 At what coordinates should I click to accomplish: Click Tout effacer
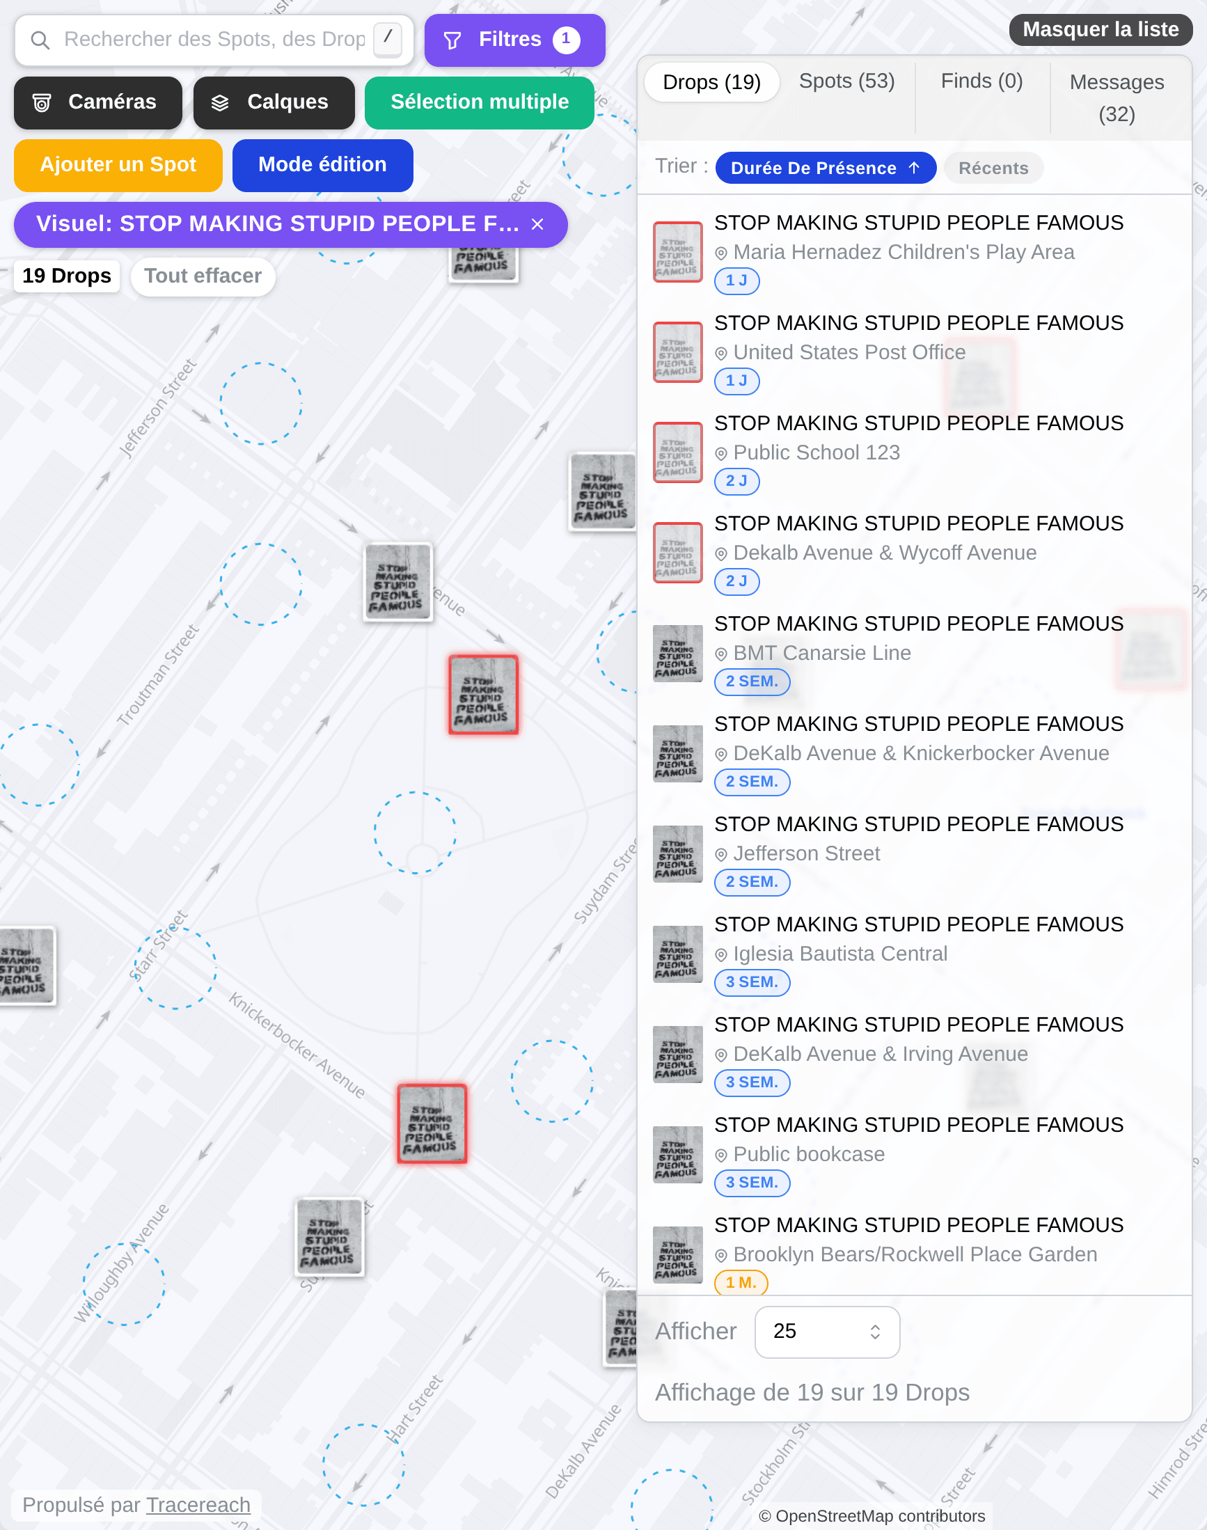click(x=203, y=276)
